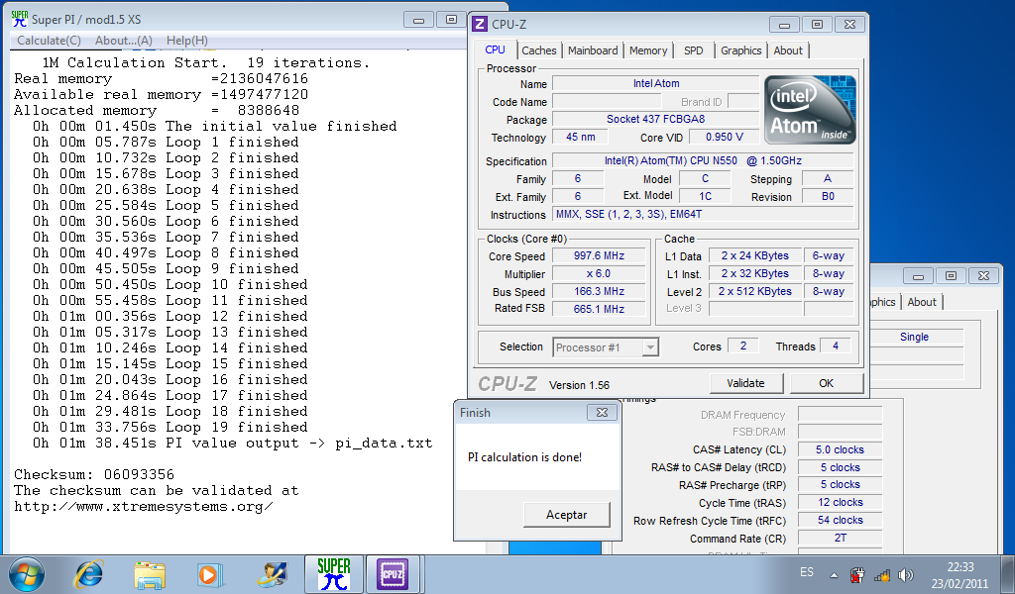Screen dimensions: 1015x594
Task: Click the Cores value 2
Action: 743,346
